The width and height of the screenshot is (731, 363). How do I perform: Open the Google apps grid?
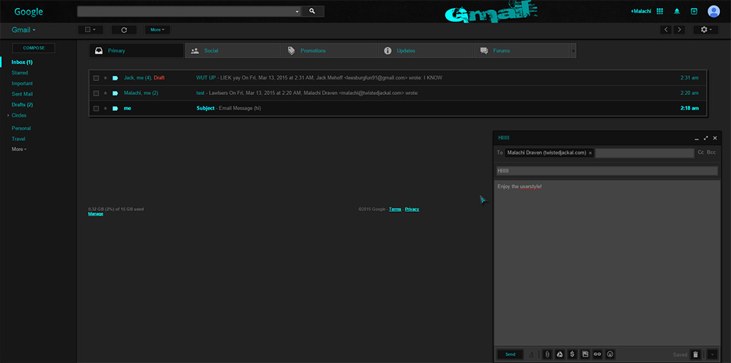coord(659,11)
